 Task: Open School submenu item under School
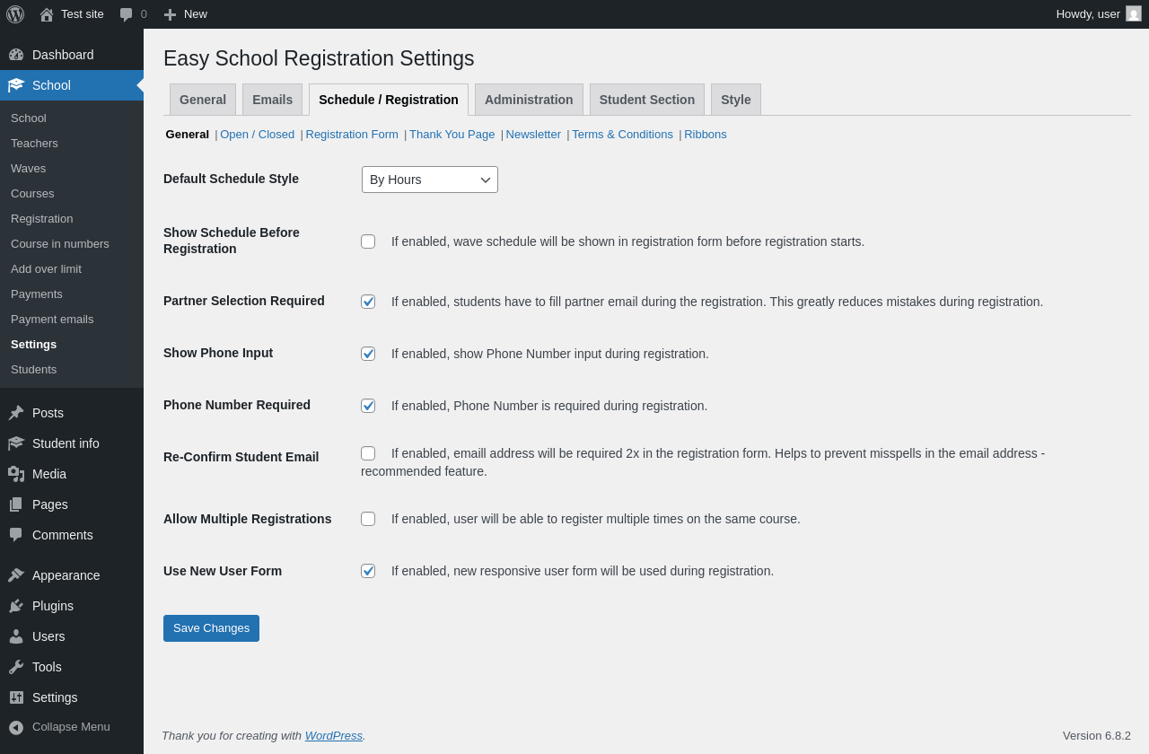point(72,118)
